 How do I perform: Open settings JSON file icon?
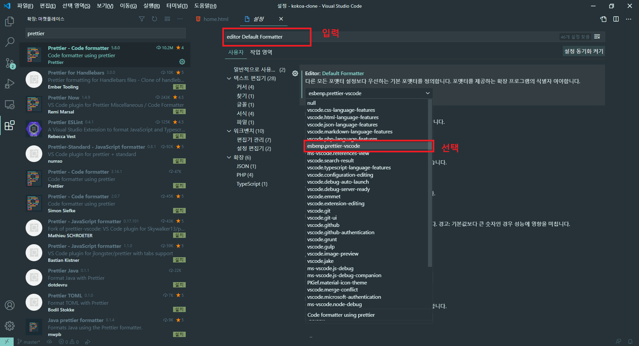[x=603, y=19]
